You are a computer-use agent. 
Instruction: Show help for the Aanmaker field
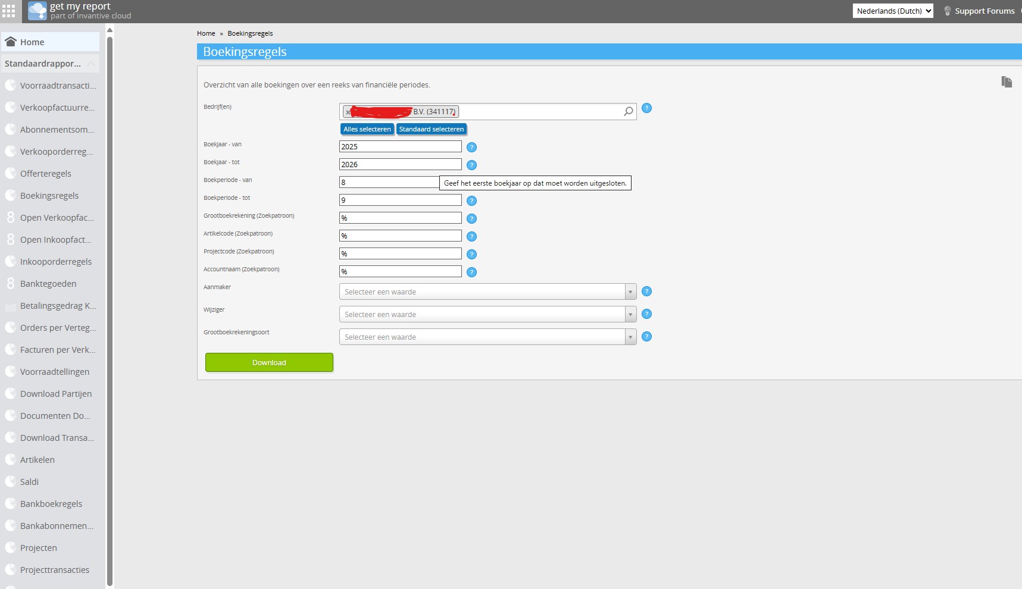coord(646,292)
